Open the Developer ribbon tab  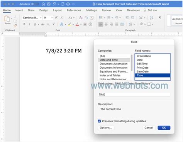[134, 10]
